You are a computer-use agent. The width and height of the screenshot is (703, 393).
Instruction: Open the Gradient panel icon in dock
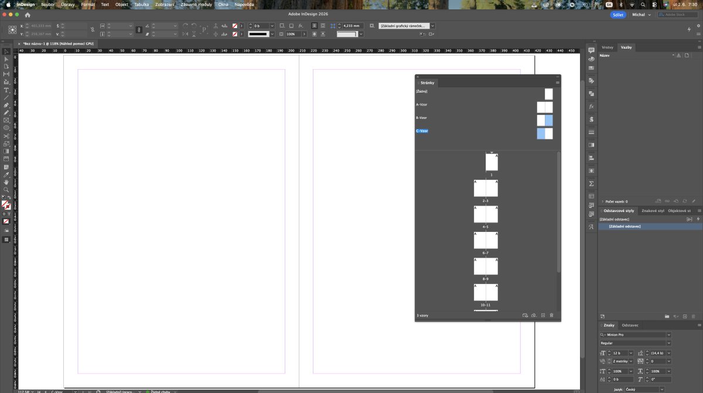pos(592,145)
